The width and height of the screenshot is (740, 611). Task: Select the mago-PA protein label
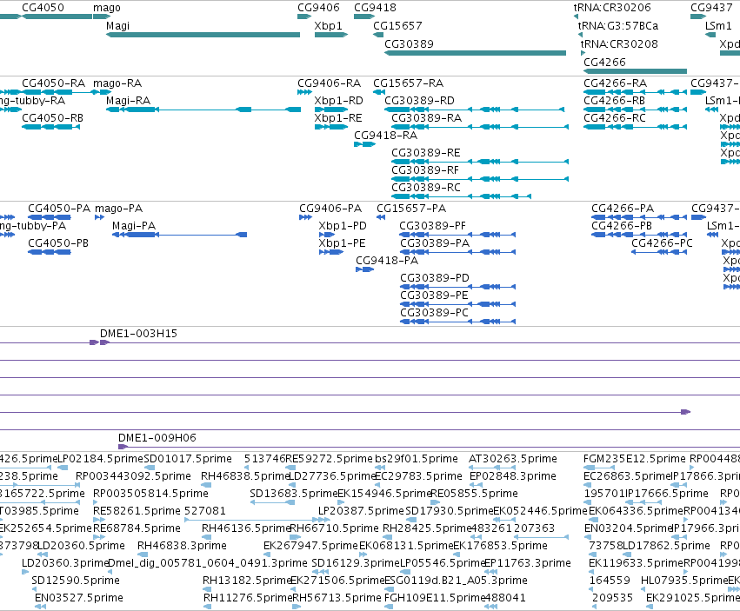tap(119, 209)
